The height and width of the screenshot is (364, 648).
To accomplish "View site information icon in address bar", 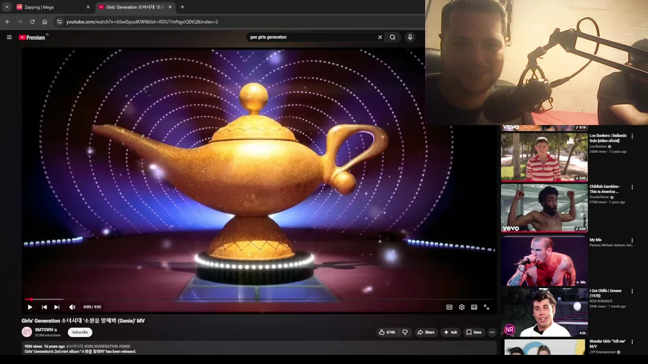I will [x=59, y=22].
